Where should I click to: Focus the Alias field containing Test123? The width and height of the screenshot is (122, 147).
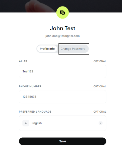63,71
